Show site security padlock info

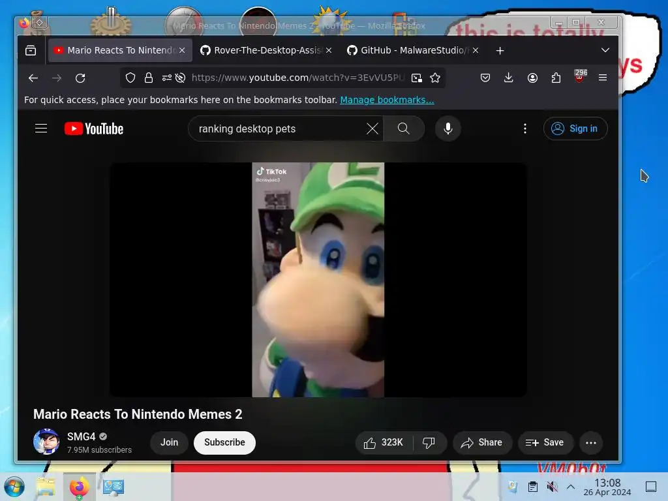pyautogui.click(x=148, y=78)
